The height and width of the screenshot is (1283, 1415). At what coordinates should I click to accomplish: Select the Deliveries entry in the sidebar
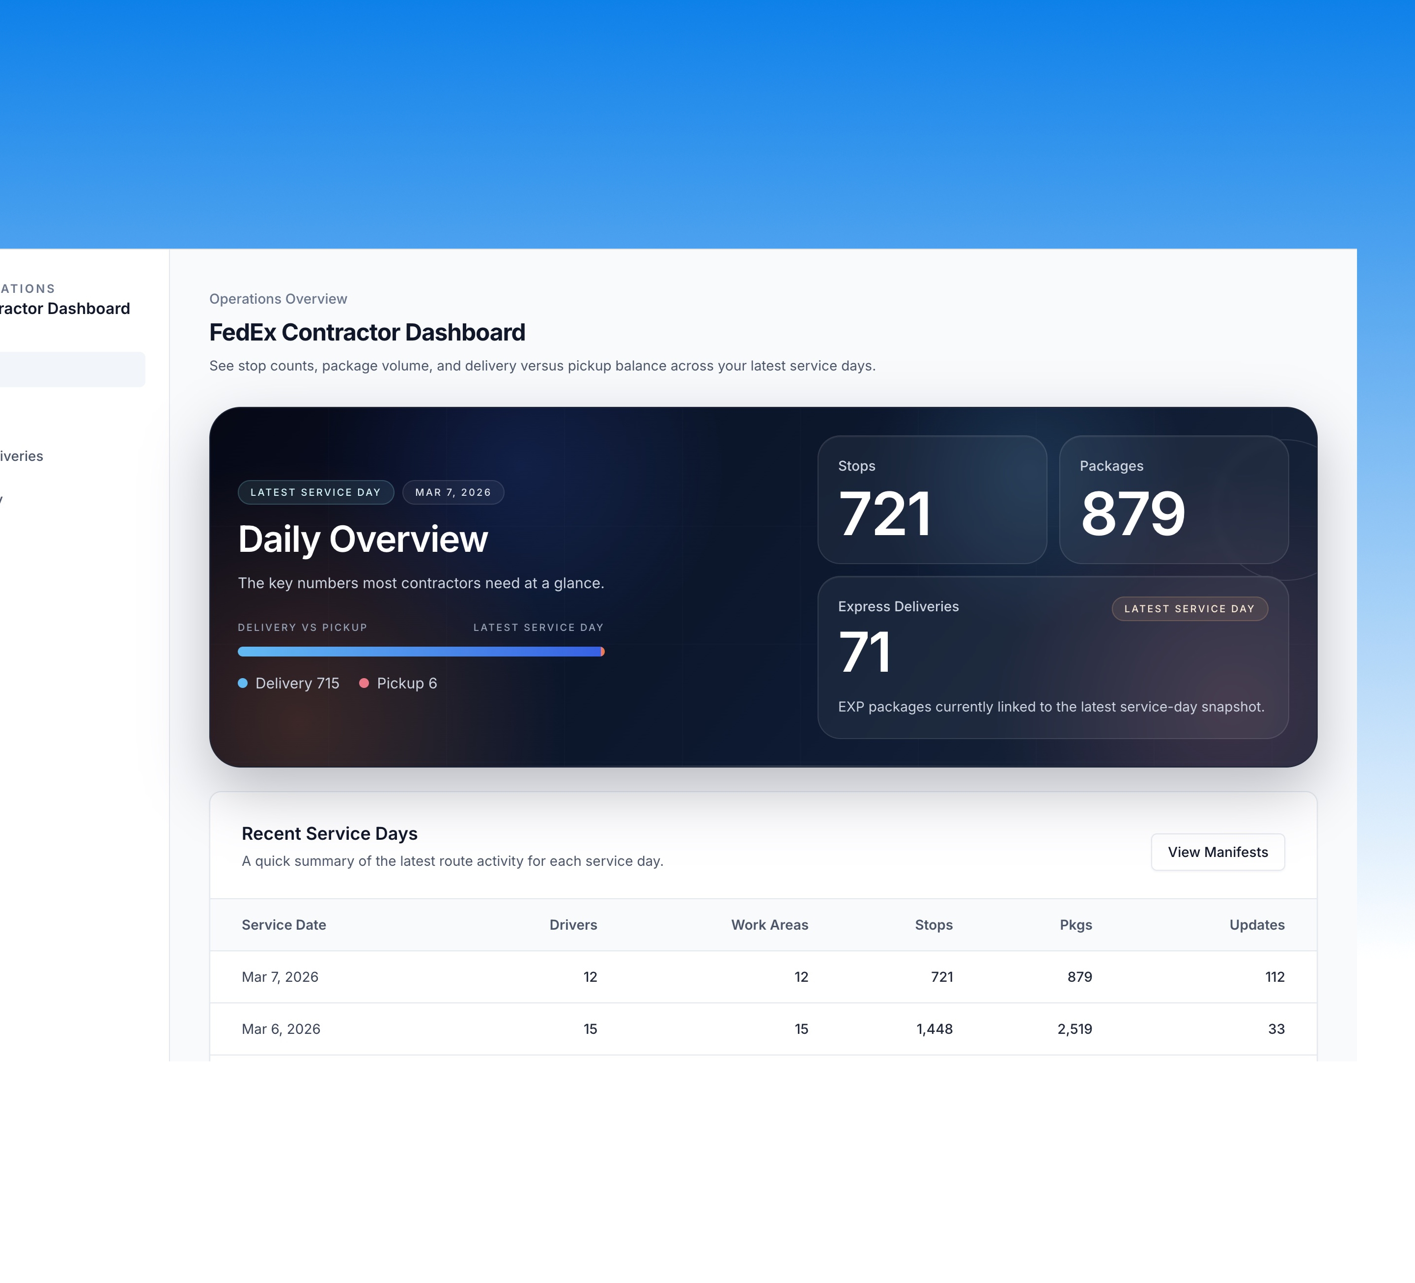click(21, 456)
